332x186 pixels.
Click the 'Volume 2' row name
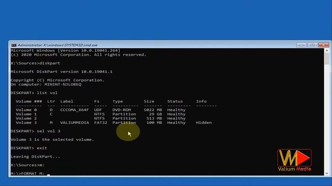click(x=26, y=118)
